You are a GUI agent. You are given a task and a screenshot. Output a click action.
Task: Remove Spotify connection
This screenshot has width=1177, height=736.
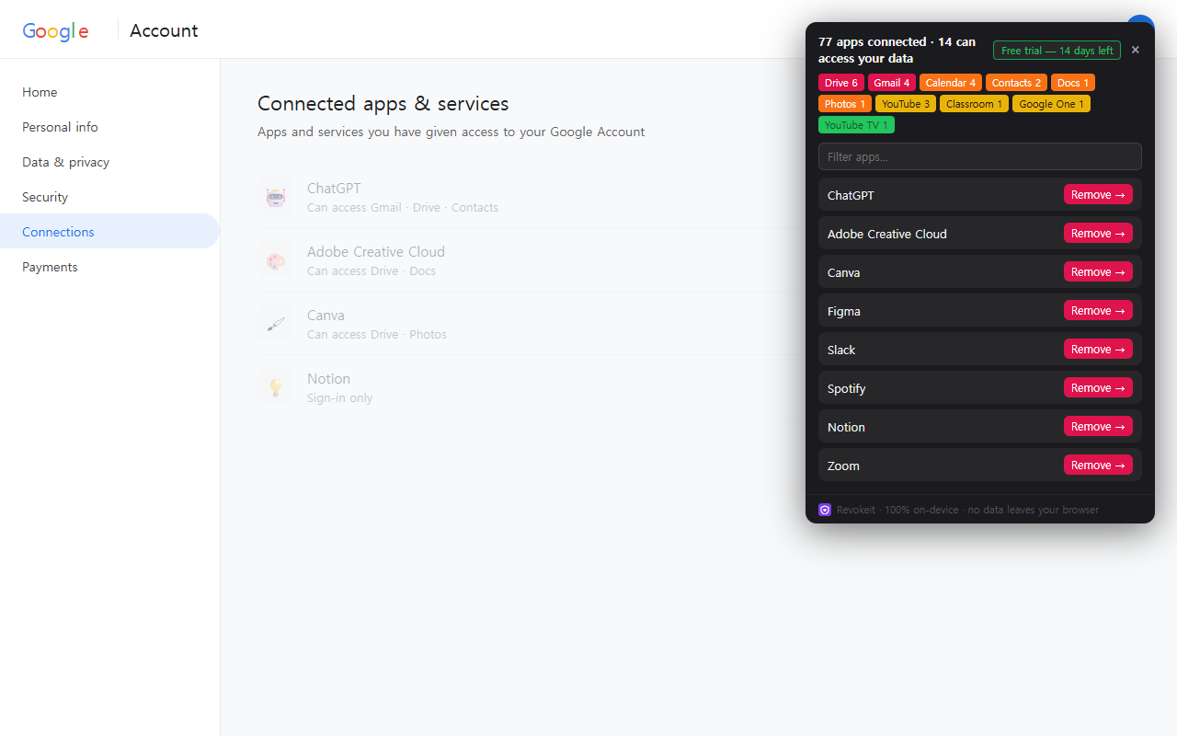[x=1098, y=388]
